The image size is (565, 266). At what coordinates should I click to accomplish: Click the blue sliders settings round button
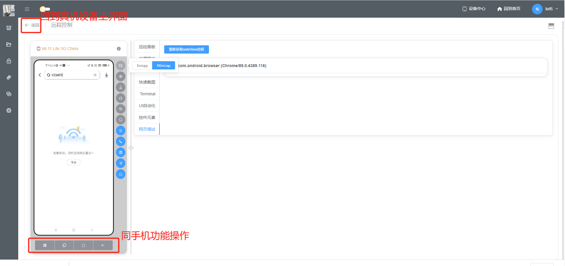[x=121, y=131]
